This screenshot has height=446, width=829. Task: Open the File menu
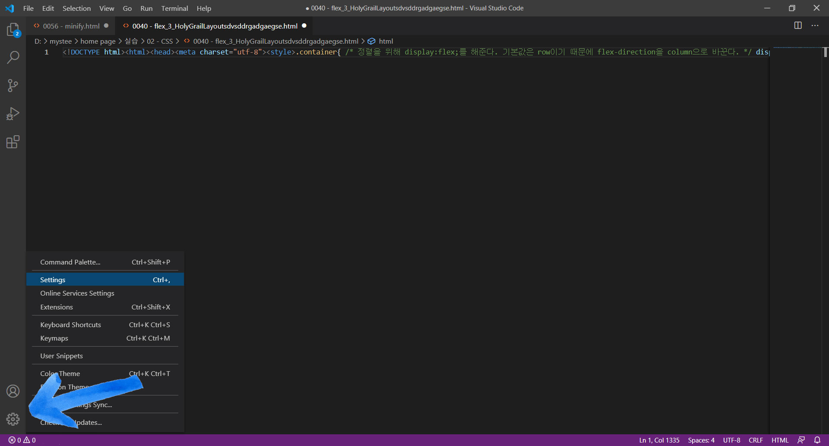click(x=28, y=8)
